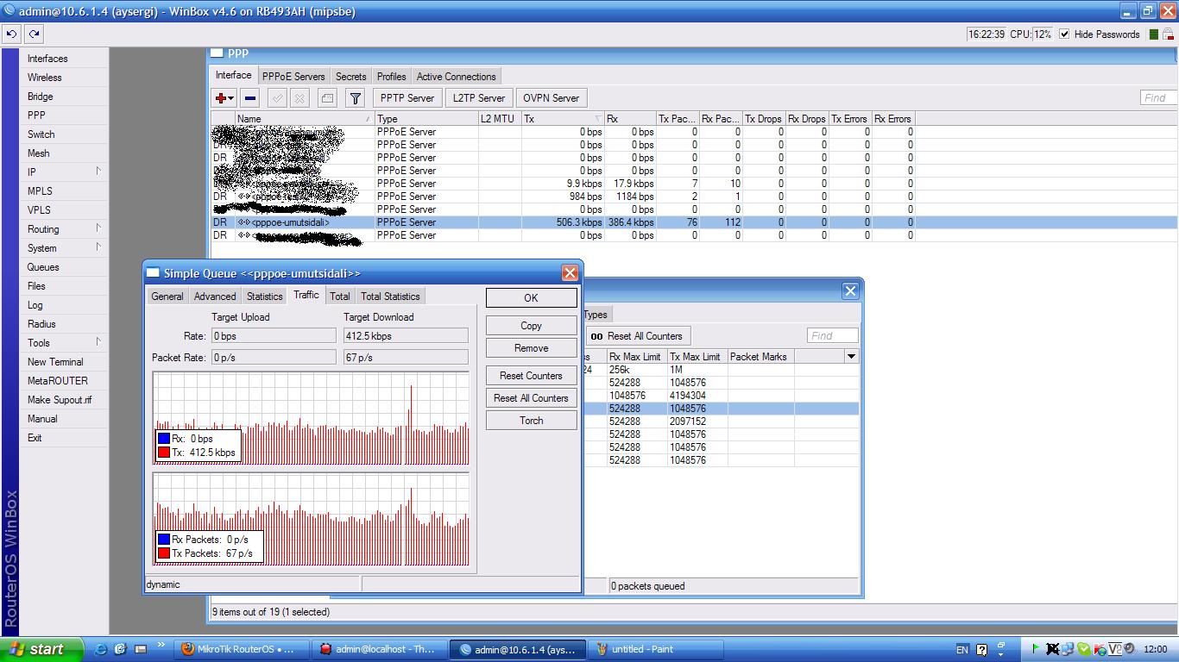1179x662 pixels.
Task: Click the Find field in the PPP window
Action: 1157,98
